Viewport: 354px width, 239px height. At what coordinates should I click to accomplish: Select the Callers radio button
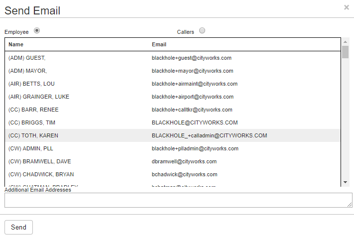tap(202, 31)
